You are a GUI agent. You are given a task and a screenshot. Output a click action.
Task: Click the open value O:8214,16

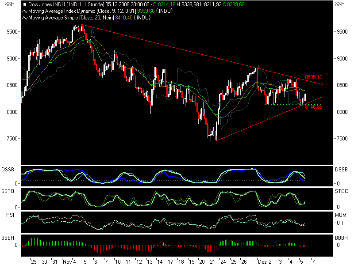point(164,4)
